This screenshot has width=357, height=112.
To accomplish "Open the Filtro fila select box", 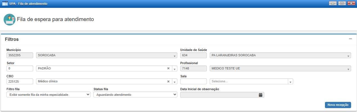I will [48, 95].
